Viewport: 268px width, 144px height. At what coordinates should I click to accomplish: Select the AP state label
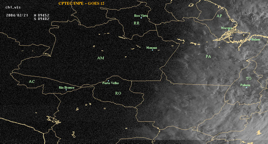pyautogui.click(x=219, y=16)
